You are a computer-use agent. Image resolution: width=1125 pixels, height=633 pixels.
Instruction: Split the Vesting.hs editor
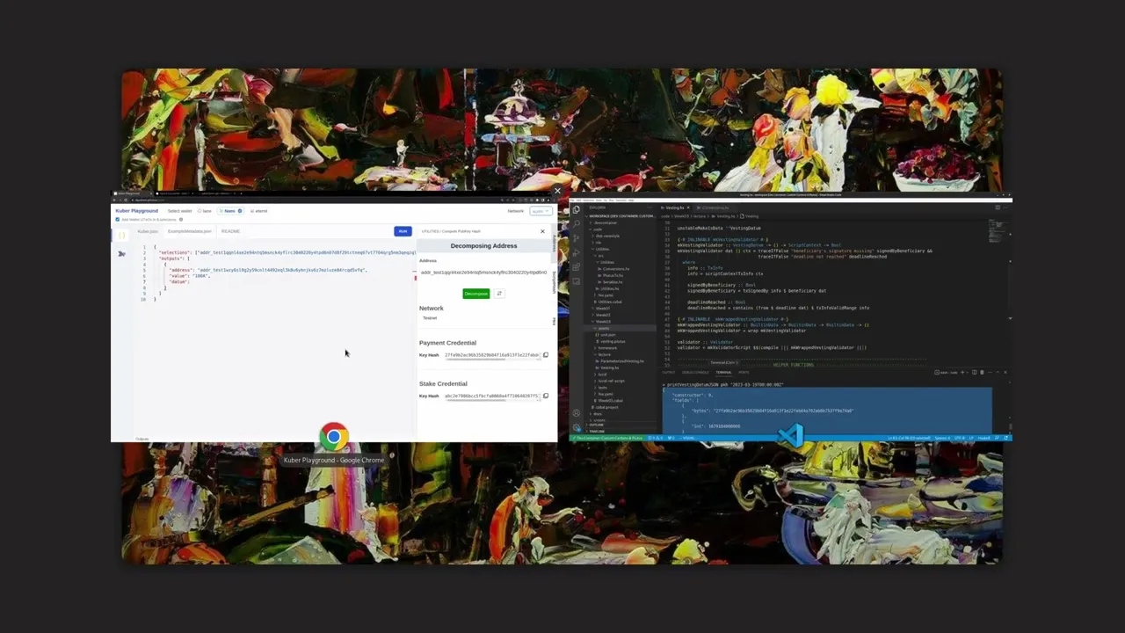[997, 207]
